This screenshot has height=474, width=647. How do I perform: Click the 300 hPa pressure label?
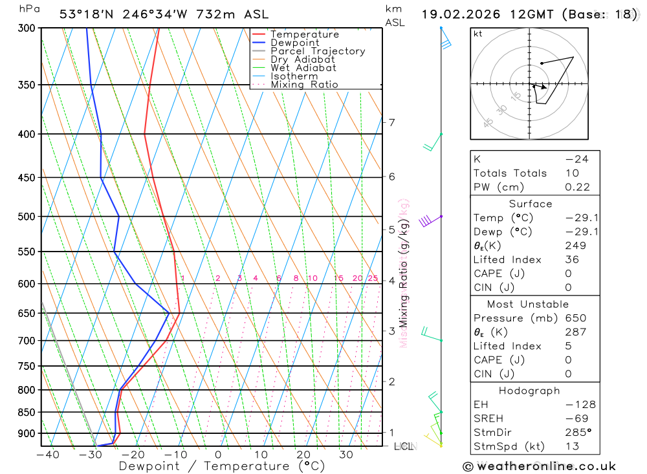click(x=27, y=28)
